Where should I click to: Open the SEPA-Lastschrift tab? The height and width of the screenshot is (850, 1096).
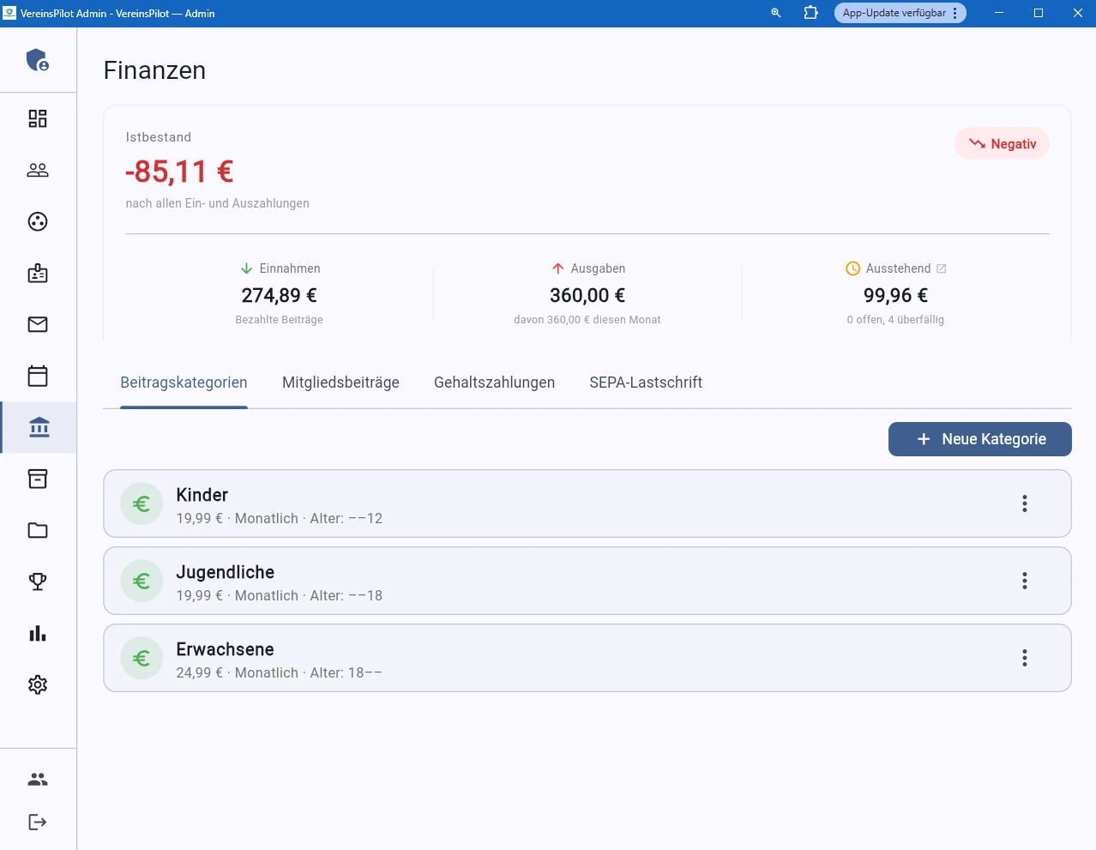tap(646, 383)
